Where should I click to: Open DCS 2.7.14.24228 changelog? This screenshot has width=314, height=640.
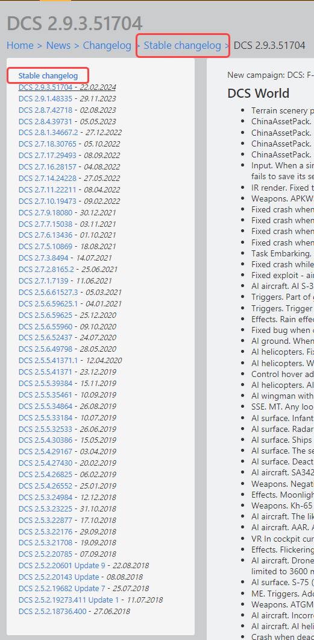pos(47,179)
